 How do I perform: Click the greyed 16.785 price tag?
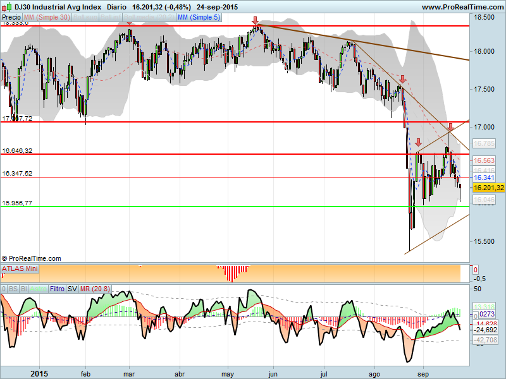(484, 143)
